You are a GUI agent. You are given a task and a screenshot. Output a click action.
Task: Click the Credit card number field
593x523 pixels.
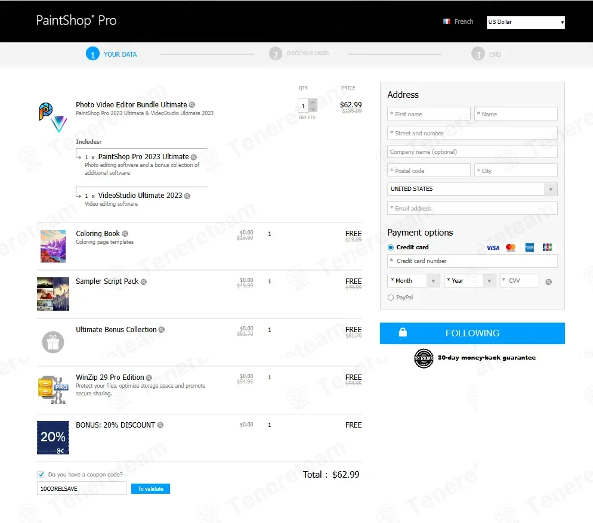coord(472,261)
